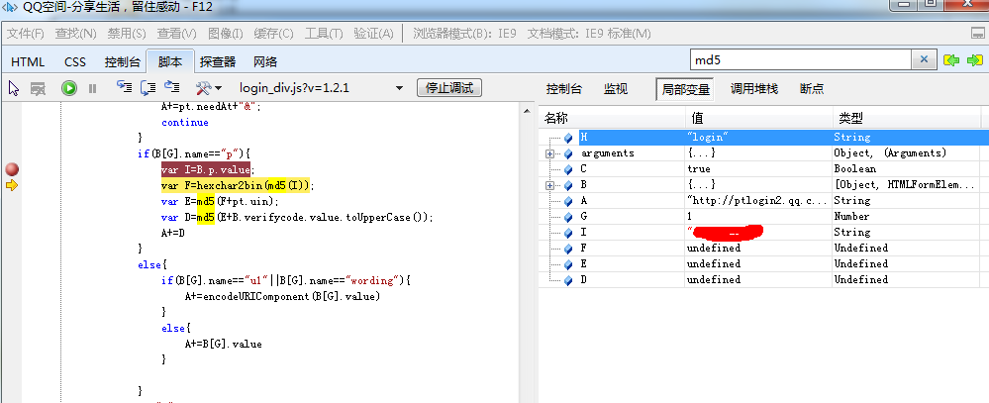Continue script execution with green play button
The image size is (989, 403).
[x=68, y=88]
